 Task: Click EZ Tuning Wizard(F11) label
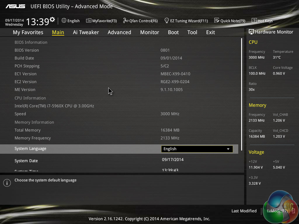click(189, 21)
